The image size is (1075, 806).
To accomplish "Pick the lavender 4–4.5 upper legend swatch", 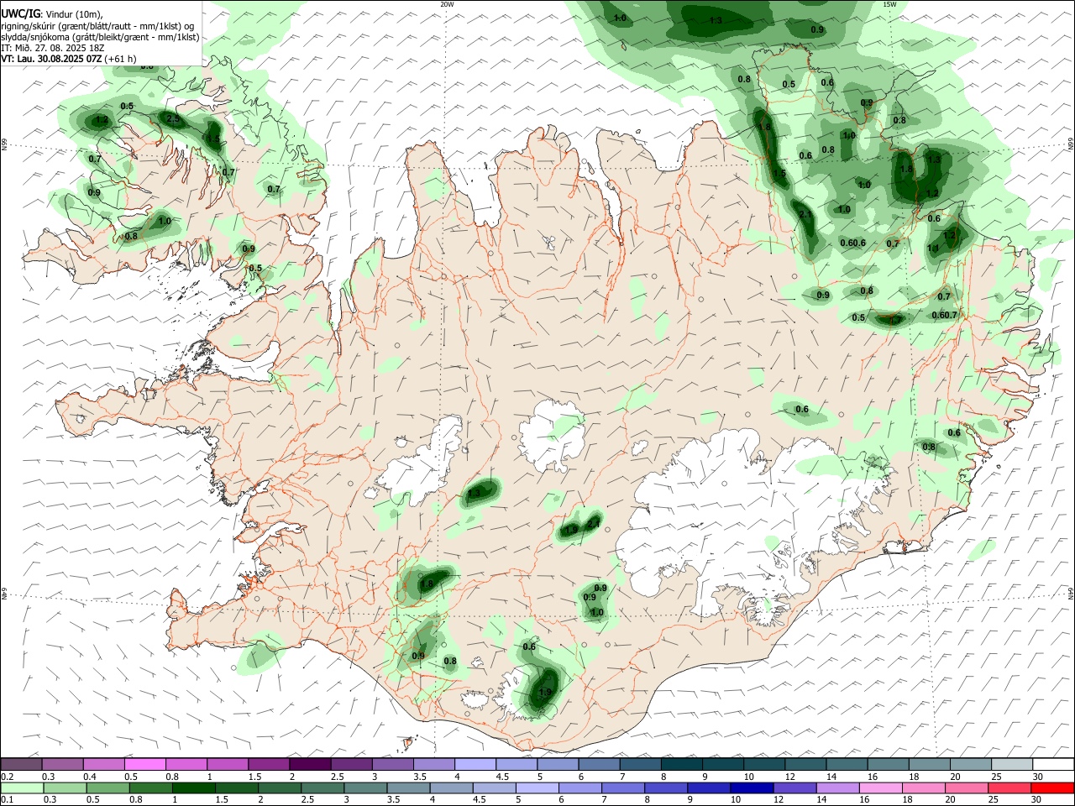I will [475, 764].
